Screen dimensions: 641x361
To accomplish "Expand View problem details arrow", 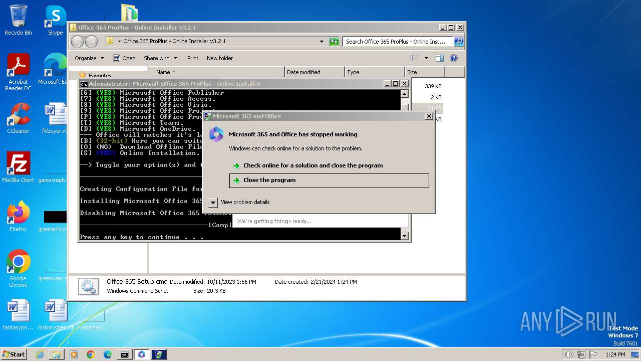I will (x=213, y=202).
